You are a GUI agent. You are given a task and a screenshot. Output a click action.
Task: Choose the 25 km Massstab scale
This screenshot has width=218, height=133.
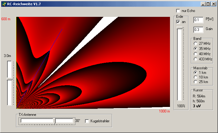click(195, 82)
